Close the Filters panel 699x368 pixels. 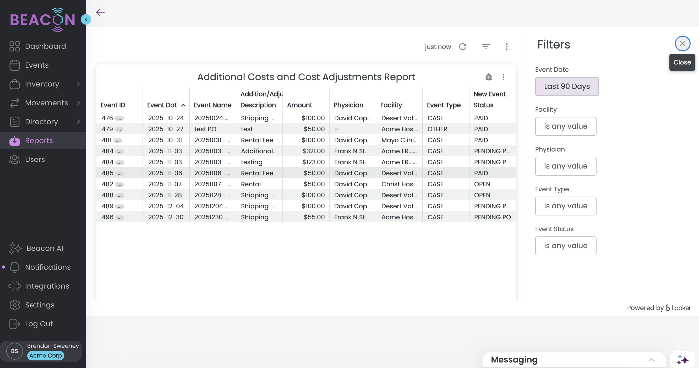coord(682,44)
